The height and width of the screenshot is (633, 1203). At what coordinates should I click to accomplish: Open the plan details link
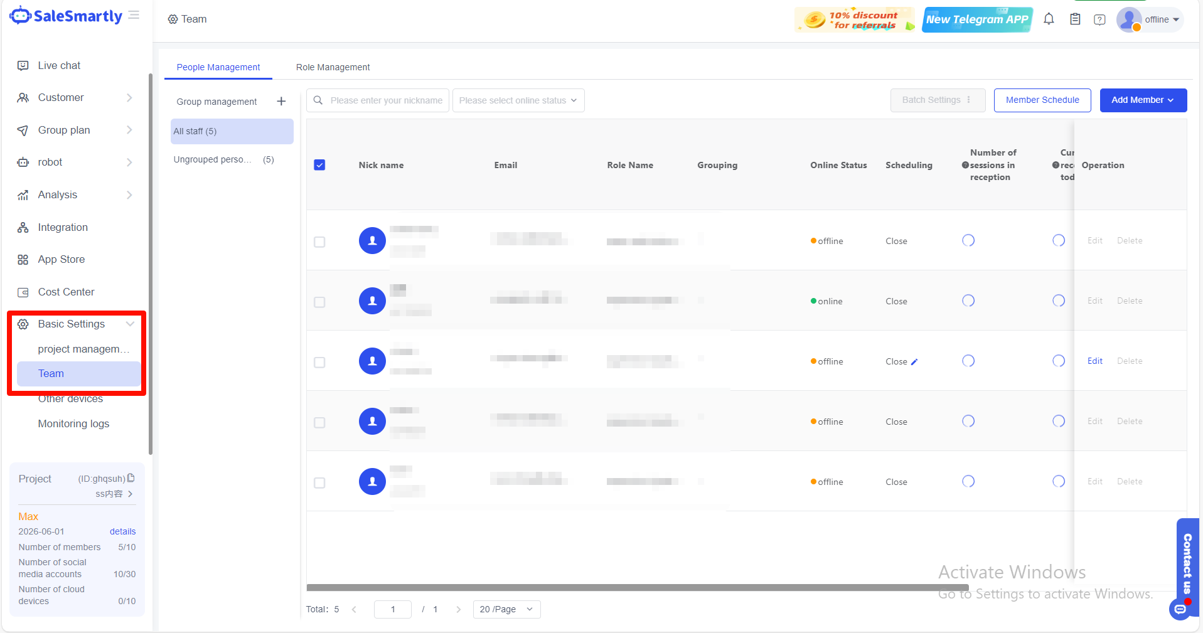[122, 531]
